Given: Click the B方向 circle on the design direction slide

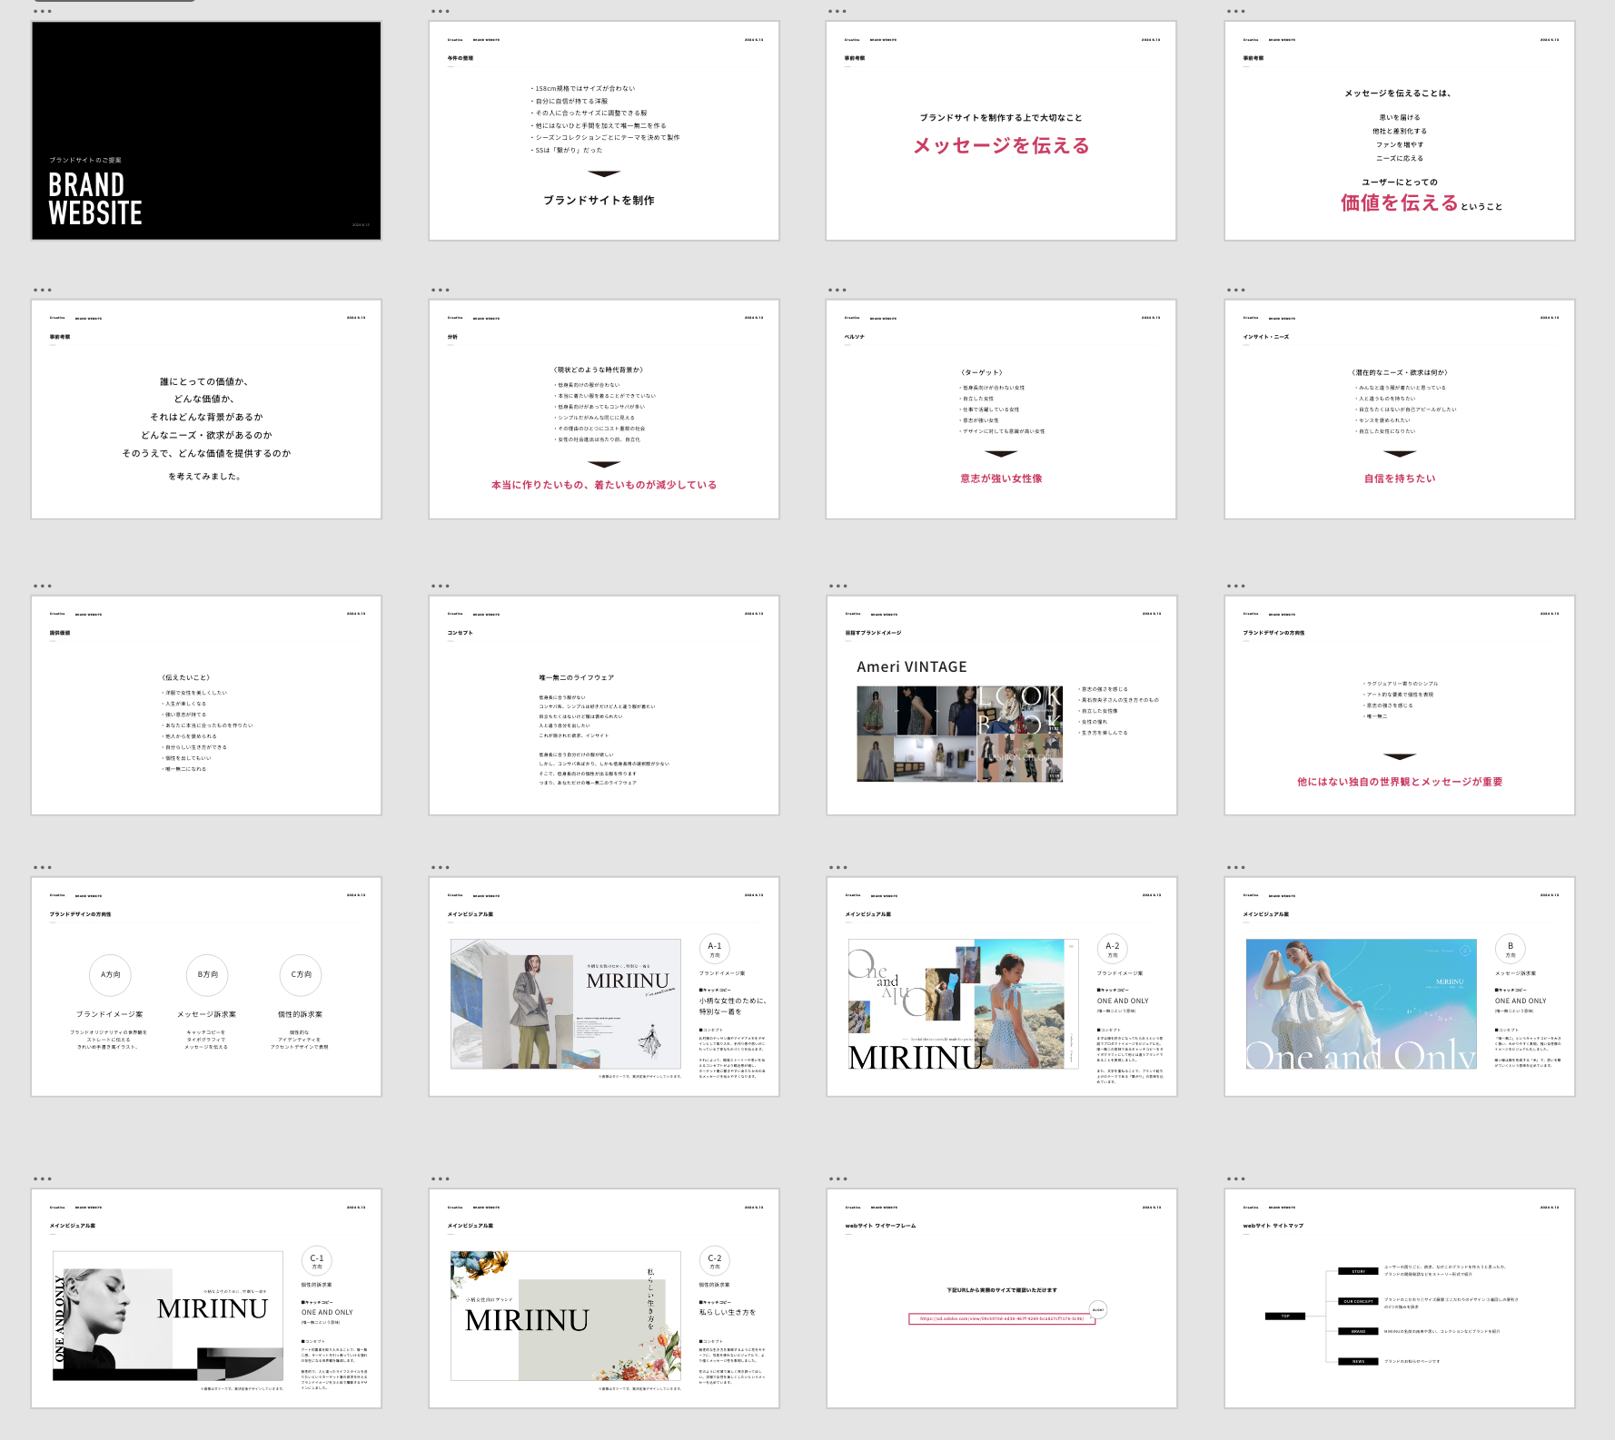Looking at the screenshot, I should coord(207,974).
